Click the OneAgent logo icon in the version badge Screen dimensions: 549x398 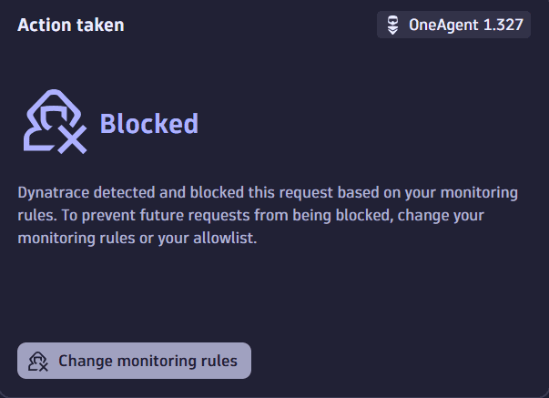click(393, 25)
